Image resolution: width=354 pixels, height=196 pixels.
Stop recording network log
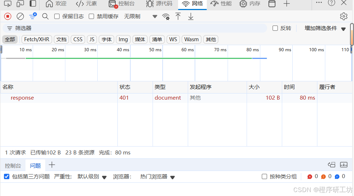pos(8,16)
